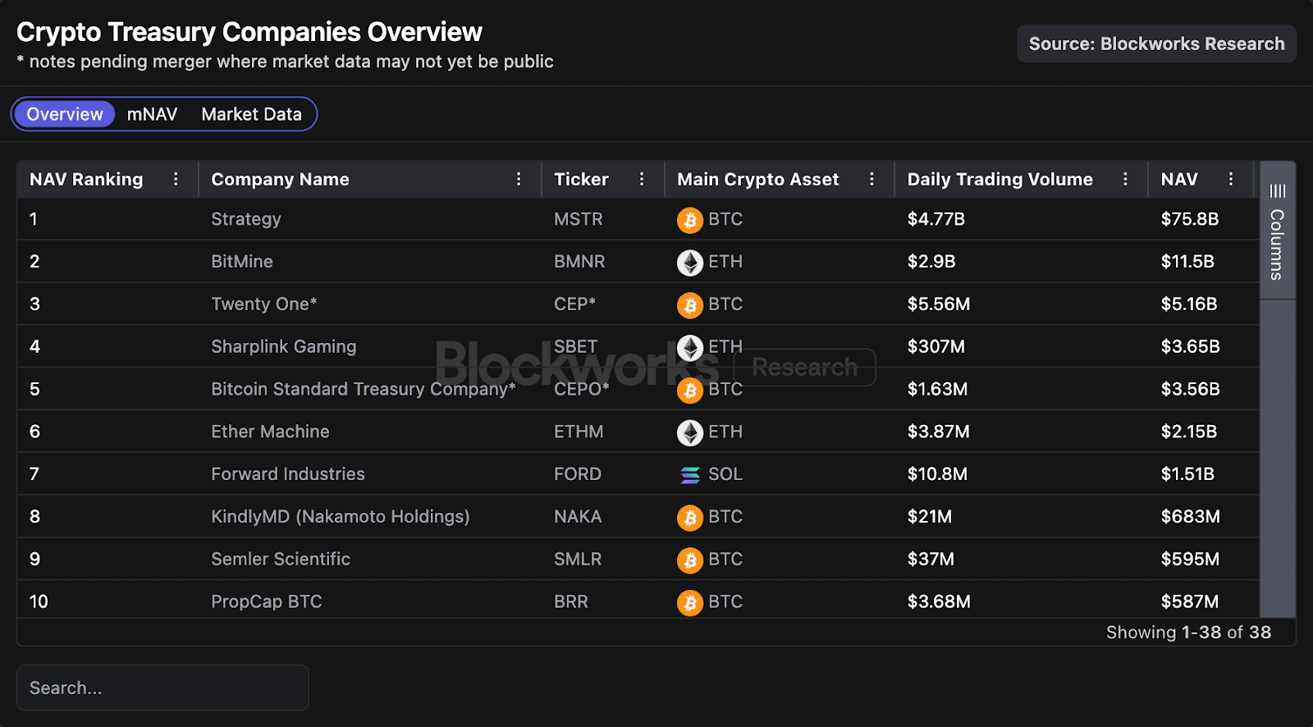This screenshot has width=1313, height=727.
Task: Click the Source: Blockworks Research badge
Action: pos(1156,43)
